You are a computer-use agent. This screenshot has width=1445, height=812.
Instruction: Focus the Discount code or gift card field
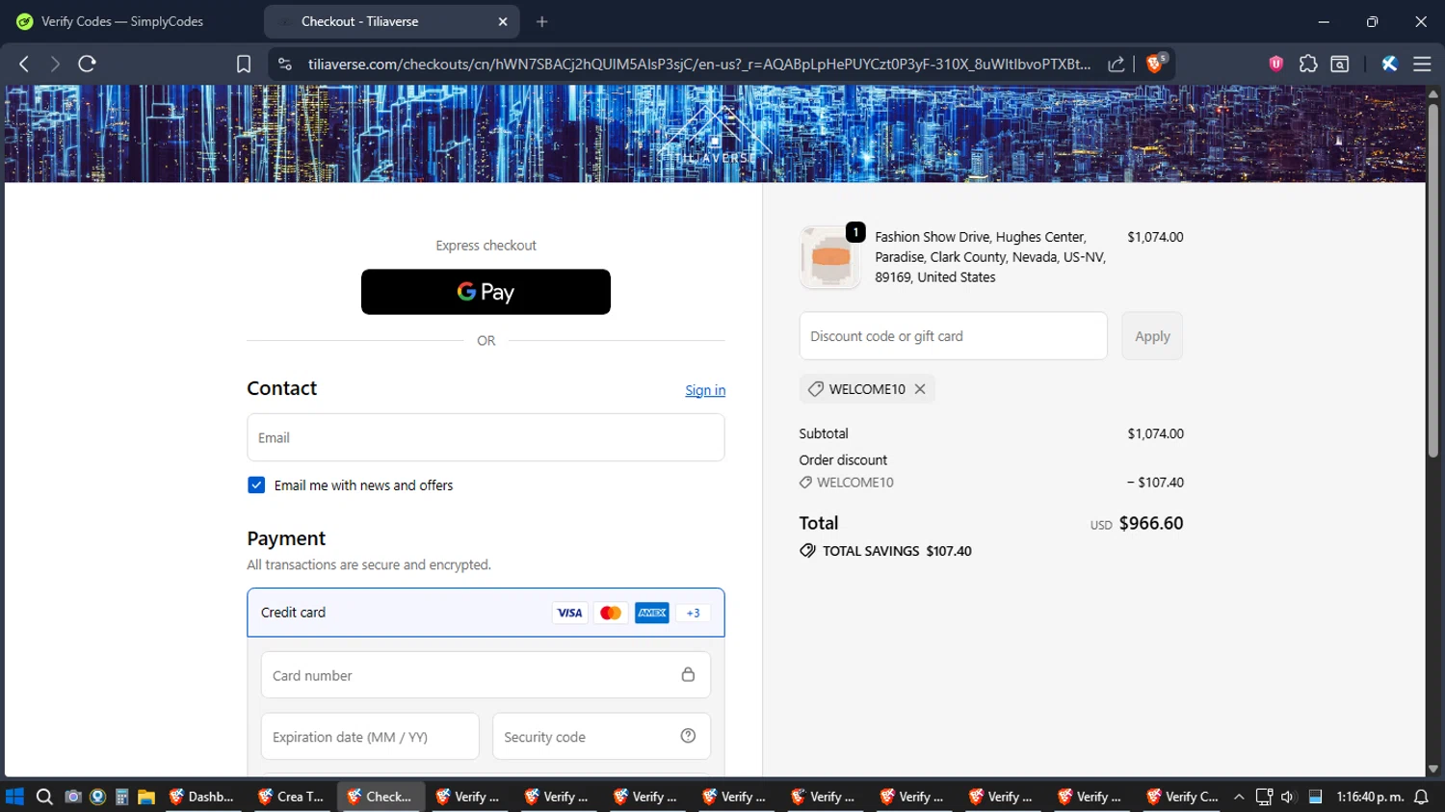pyautogui.click(x=953, y=336)
